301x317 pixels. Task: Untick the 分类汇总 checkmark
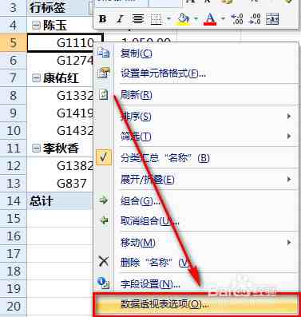tap(103, 158)
